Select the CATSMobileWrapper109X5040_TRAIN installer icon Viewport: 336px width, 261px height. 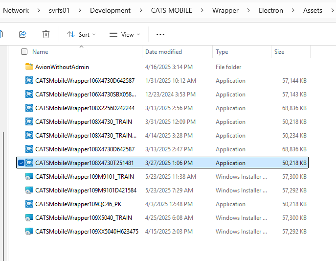29,218
